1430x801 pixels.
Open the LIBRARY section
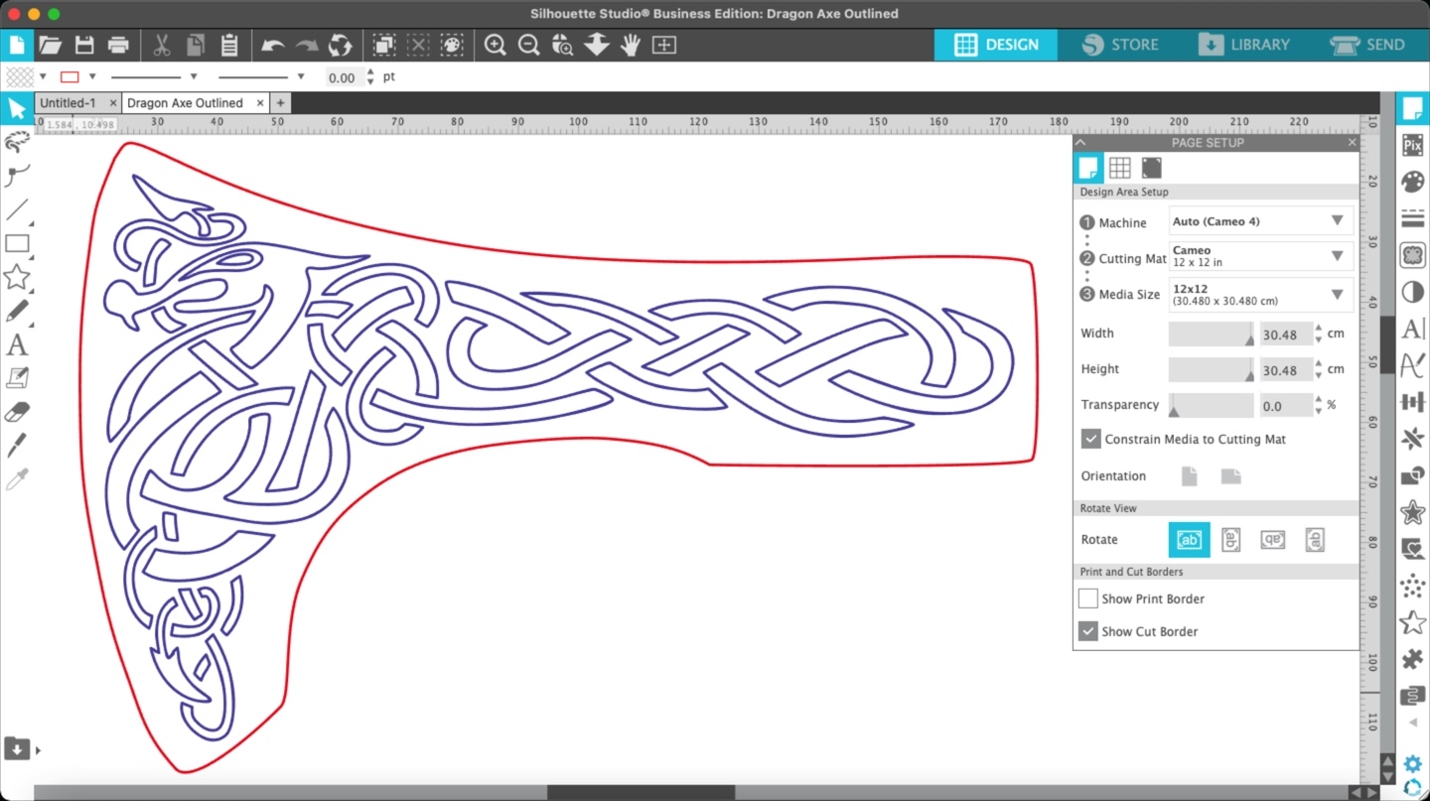1244,45
